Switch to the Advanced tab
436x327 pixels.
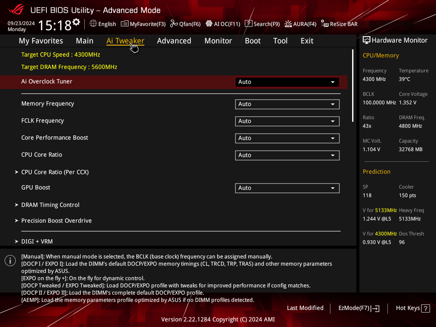click(x=174, y=41)
